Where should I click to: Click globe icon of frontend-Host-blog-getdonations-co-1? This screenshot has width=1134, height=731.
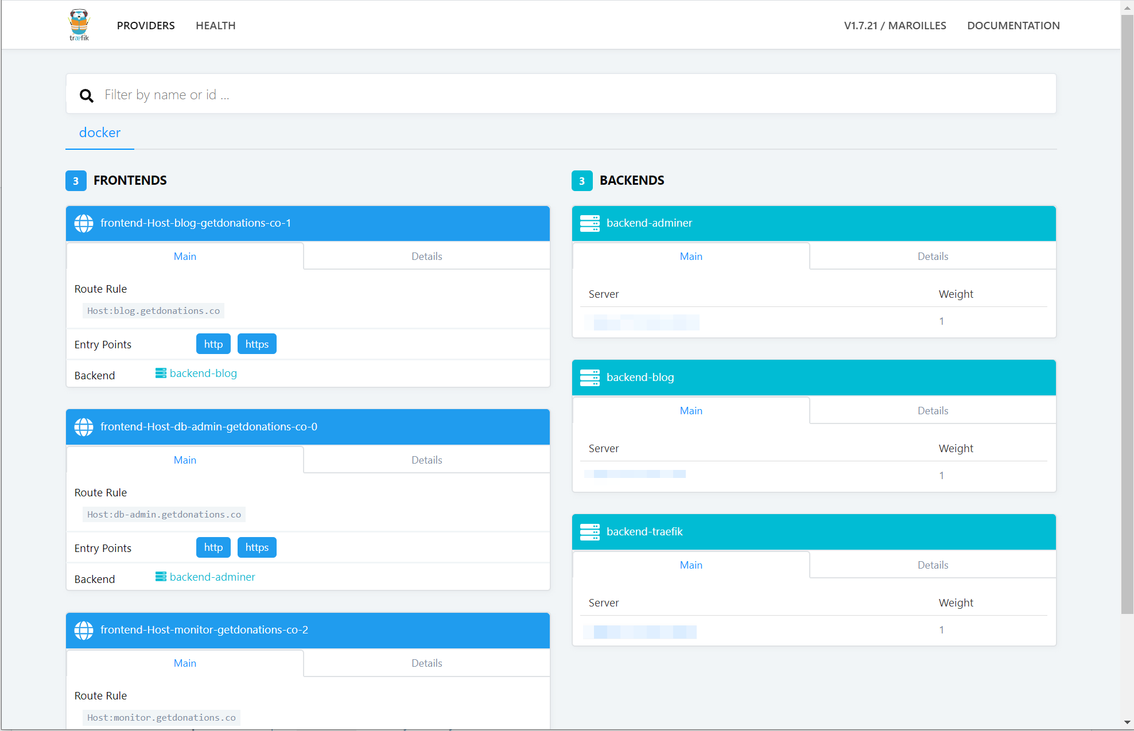tap(84, 223)
